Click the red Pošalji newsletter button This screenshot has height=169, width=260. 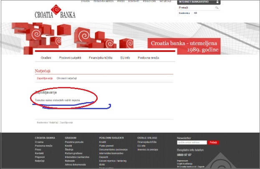pos(213,142)
